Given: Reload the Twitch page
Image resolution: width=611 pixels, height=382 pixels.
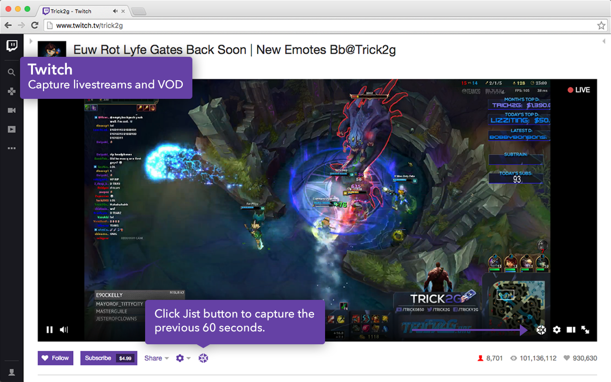Looking at the screenshot, I should (x=34, y=25).
